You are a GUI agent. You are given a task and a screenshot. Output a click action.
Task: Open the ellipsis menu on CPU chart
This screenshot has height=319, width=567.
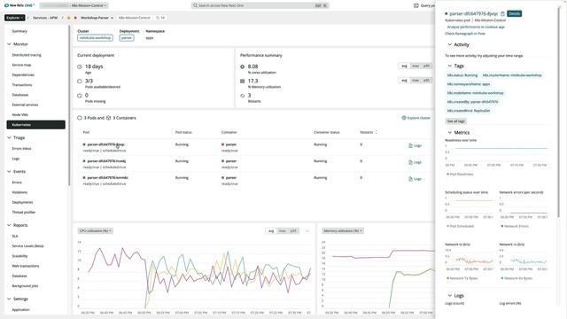pyautogui.click(x=307, y=230)
